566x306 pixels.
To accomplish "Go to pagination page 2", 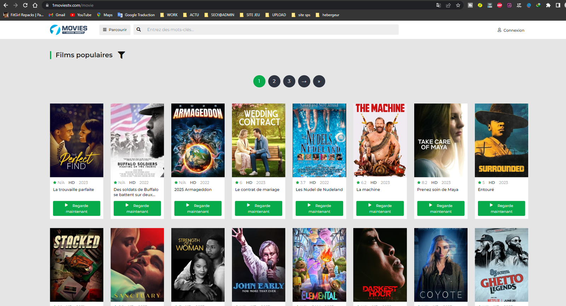I will pyautogui.click(x=274, y=81).
